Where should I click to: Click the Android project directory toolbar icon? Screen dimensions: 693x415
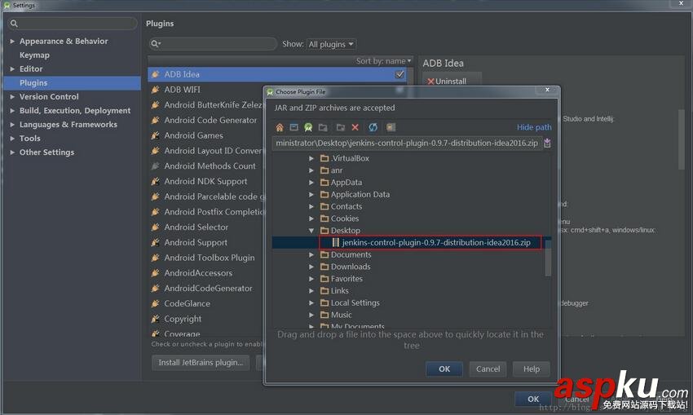(x=308, y=127)
